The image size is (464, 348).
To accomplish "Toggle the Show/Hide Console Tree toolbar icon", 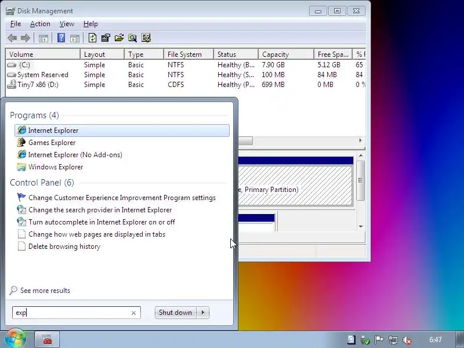I will [x=43, y=38].
